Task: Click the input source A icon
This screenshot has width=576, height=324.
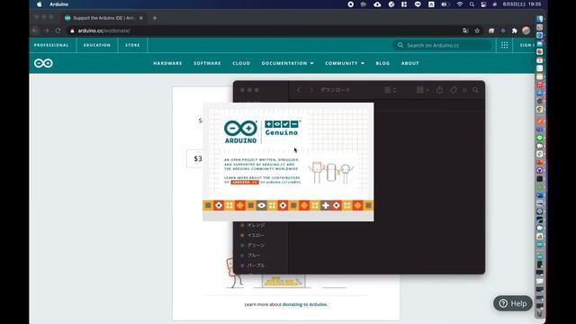Action: pyautogui.click(x=431, y=4)
